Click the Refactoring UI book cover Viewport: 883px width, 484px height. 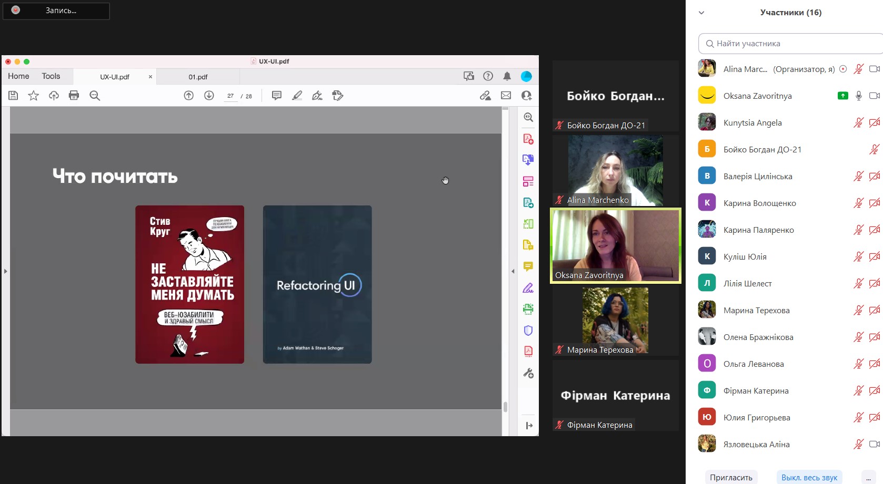(317, 284)
